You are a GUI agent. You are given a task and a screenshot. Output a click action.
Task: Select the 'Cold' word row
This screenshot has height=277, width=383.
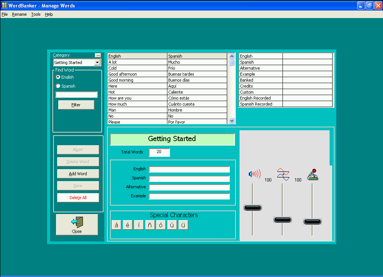click(x=167, y=68)
